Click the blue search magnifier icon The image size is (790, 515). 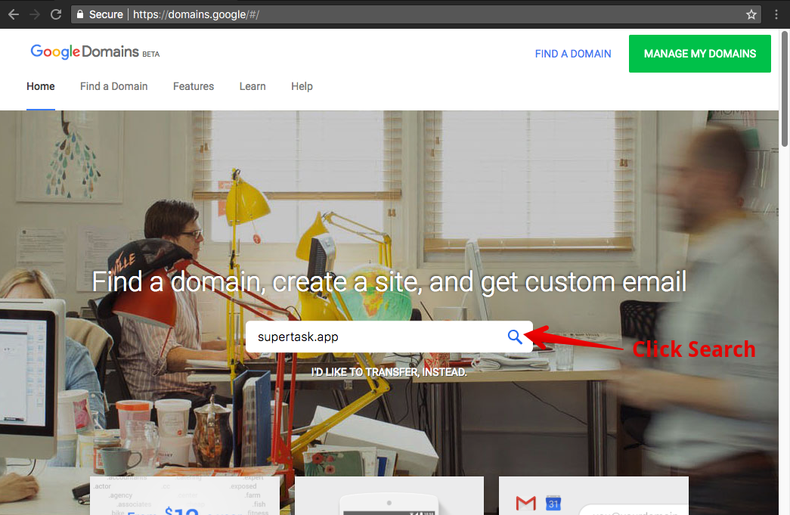[514, 337]
